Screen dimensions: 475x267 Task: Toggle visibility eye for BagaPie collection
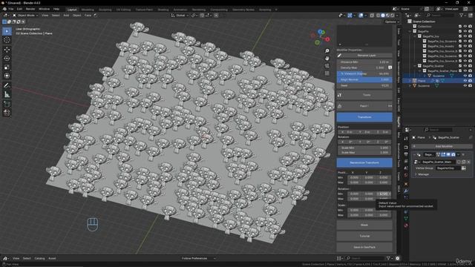(465, 31)
